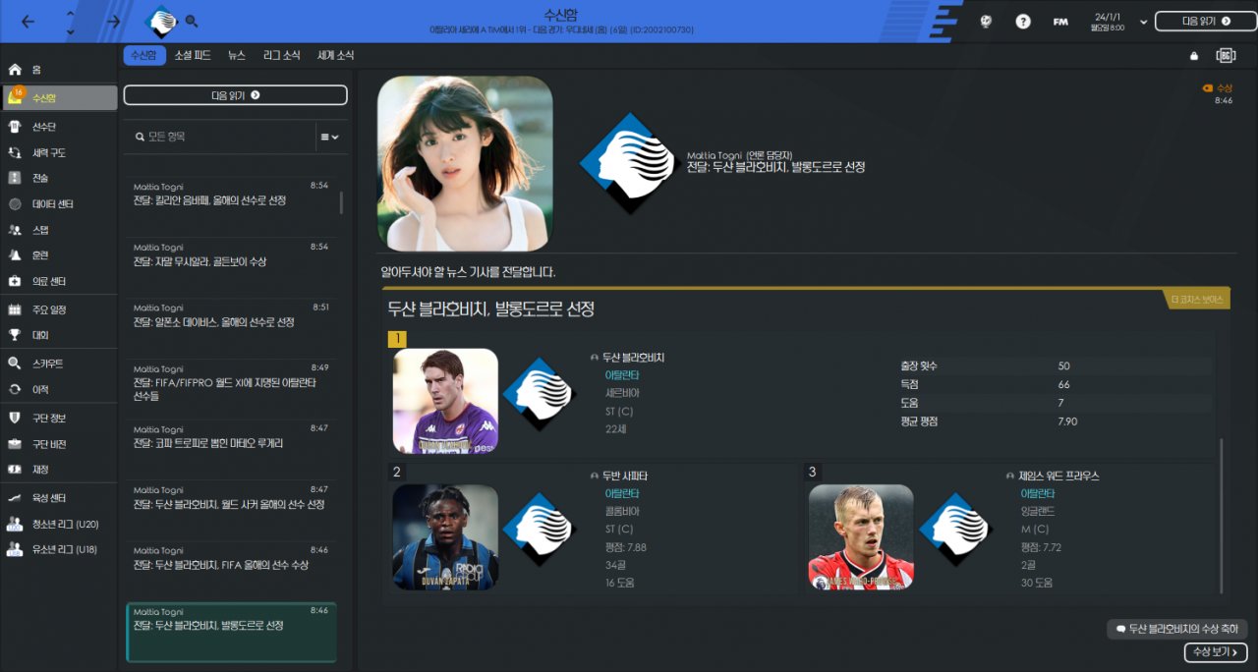The height and width of the screenshot is (672, 1258).
Task: Click the Atalanta club badge in top bar
Action: 160,21
